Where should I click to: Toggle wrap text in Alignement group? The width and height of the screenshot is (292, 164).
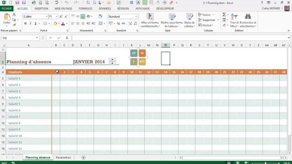pyautogui.click(x=100, y=16)
